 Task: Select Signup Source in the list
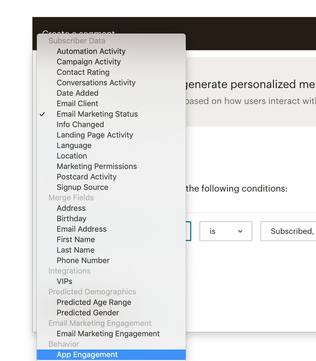[x=82, y=187]
